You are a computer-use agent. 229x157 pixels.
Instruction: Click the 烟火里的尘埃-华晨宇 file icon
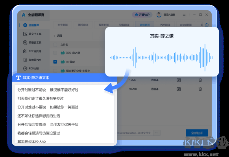pyautogui.click(x=63, y=71)
